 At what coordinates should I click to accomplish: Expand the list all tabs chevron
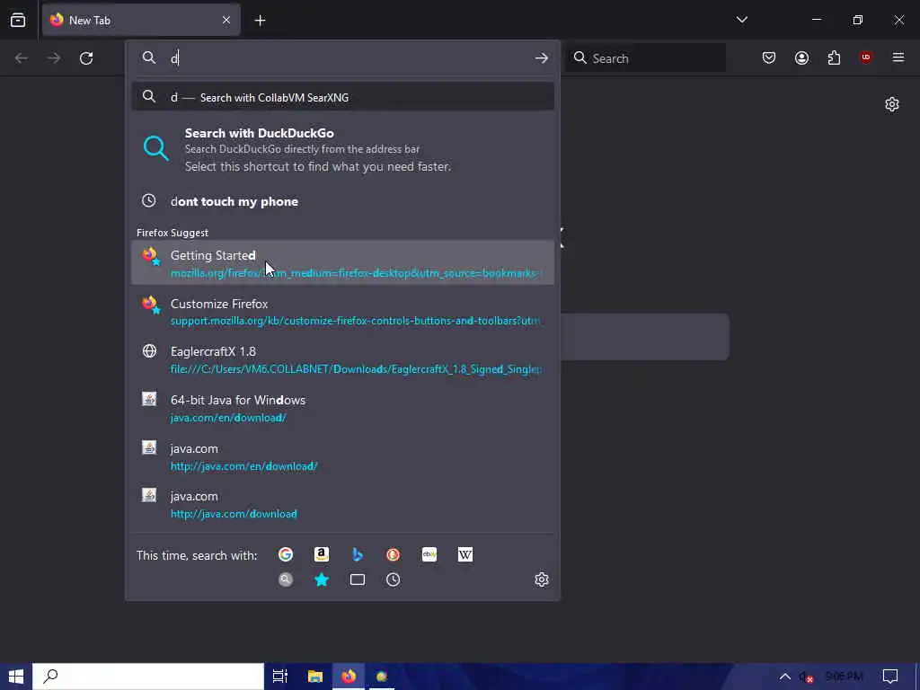[x=742, y=20]
